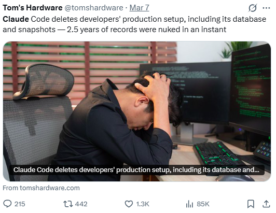The image size is (276, 213).
Task: Open the article preview image
Action: [137, 111]
